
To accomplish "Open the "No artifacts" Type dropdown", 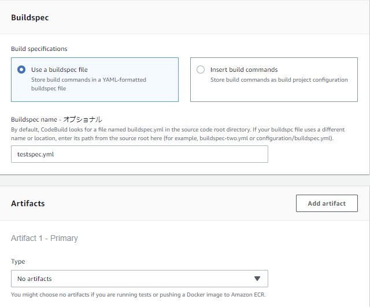I will coord(139,279).
